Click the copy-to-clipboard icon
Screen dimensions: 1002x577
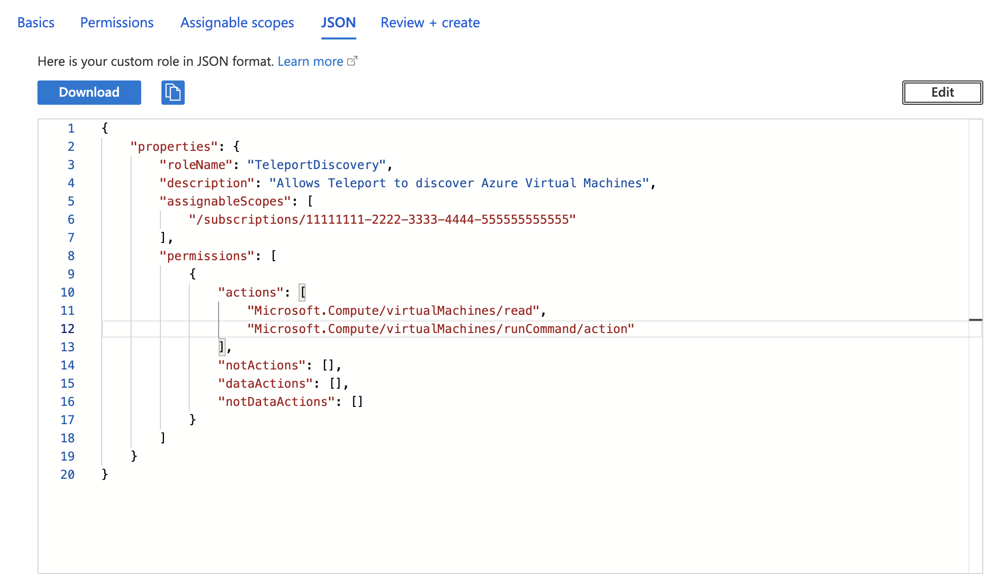(x=173, y=93)
